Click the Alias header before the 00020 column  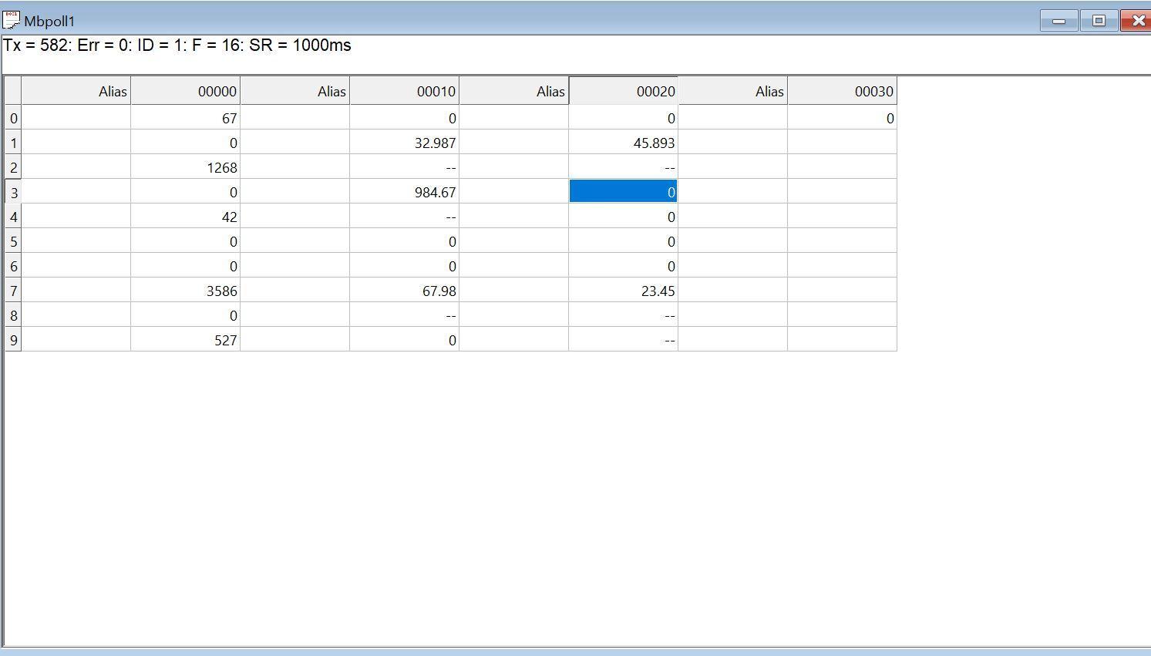coord(514,91)
